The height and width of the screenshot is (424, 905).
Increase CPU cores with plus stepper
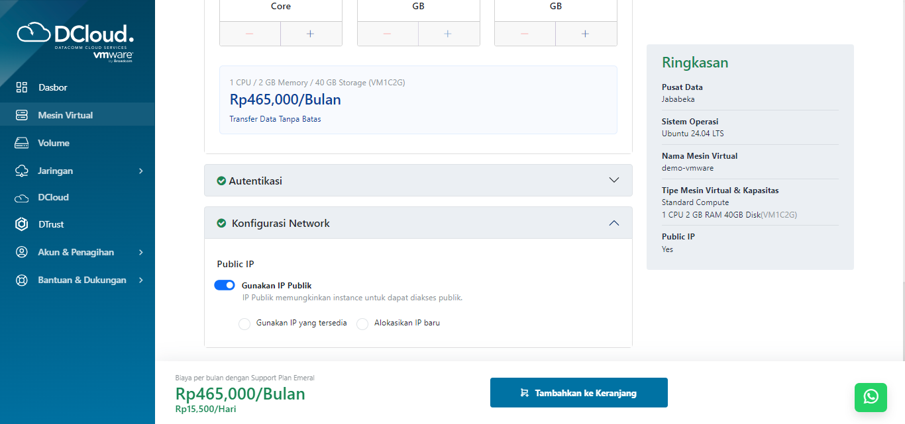[x=311, y=33]
